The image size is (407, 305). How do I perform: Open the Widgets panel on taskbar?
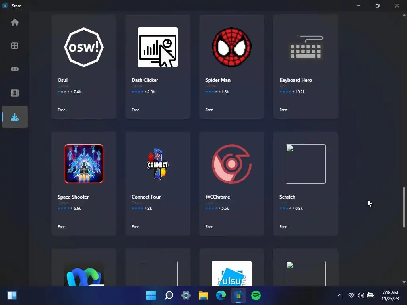pos(12,295)
